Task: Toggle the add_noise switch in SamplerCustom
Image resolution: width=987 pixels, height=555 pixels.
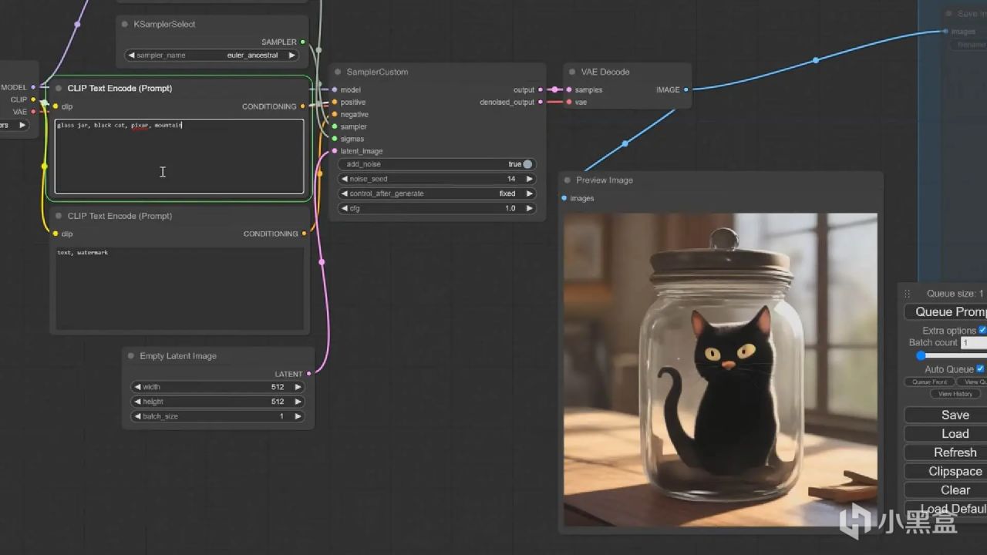Action: pyautogui.click(x=527, y=164)
